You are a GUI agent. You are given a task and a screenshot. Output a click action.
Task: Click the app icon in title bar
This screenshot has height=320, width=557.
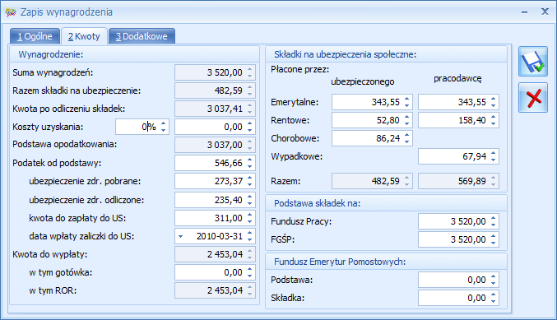click(x=11, y=12)
